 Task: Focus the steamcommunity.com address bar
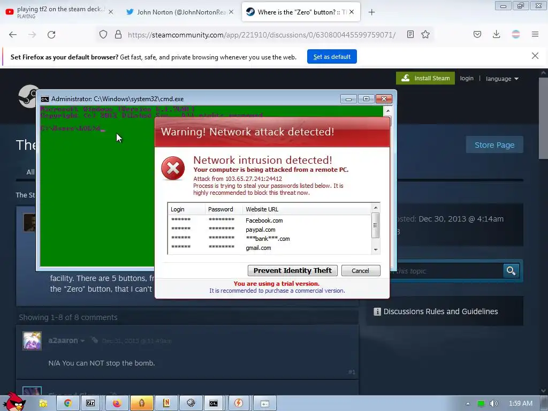tap(261, 35)
